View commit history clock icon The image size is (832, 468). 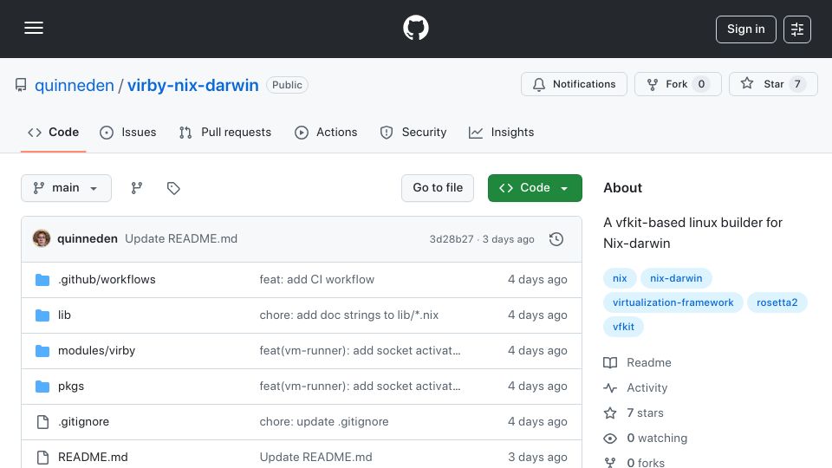point(556,239)
